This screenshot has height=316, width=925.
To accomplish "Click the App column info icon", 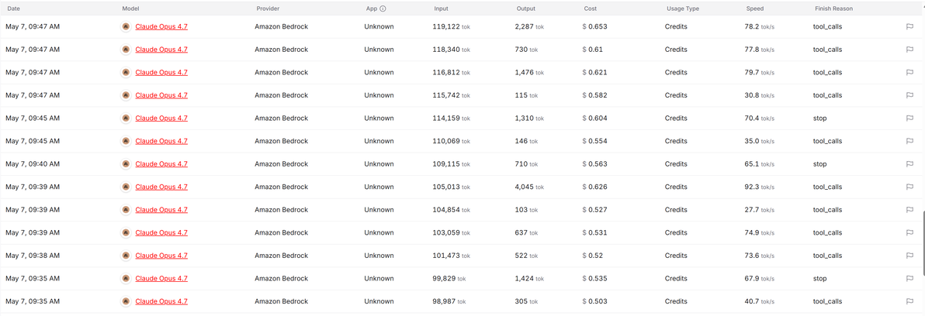I will pos(383,9).
